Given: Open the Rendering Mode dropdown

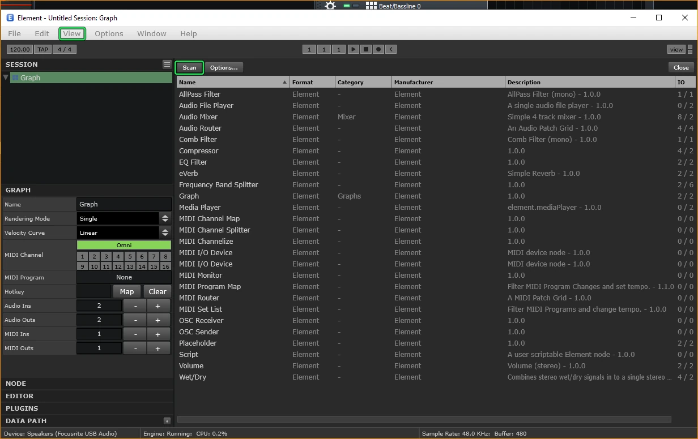Looking at the screenshot, I should pos(124,218).
